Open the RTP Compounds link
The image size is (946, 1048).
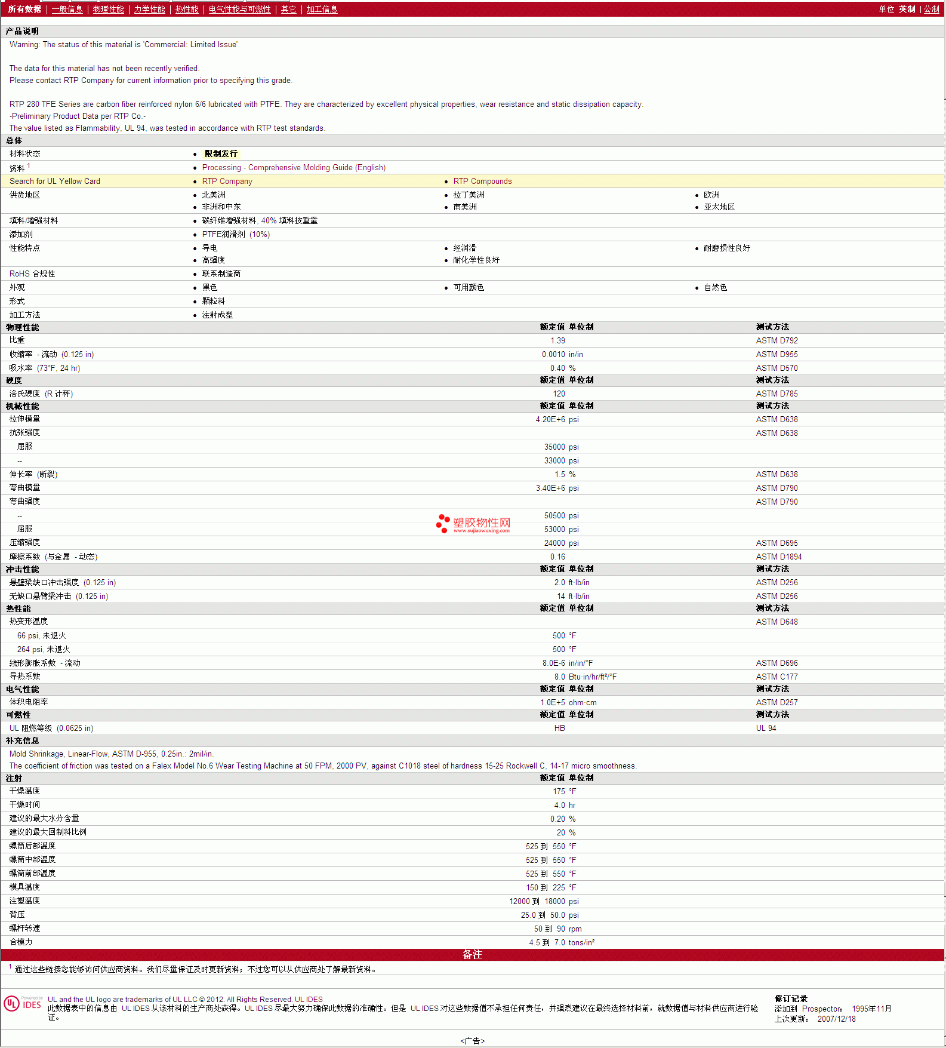(x=482, y=181)
